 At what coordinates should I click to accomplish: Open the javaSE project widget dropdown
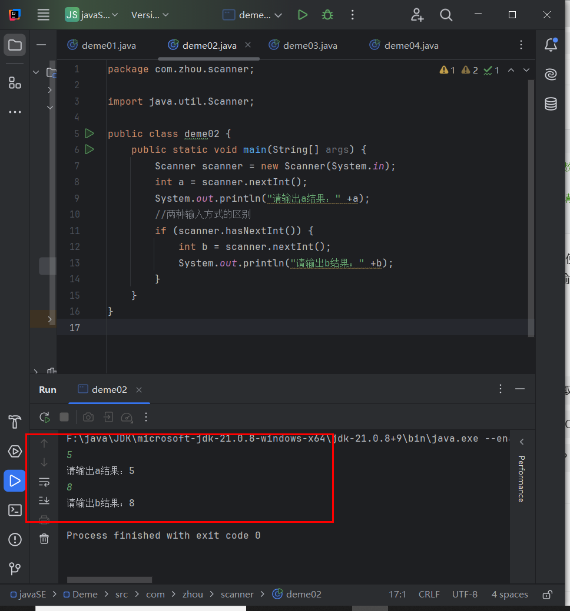(x=91, y=15)
